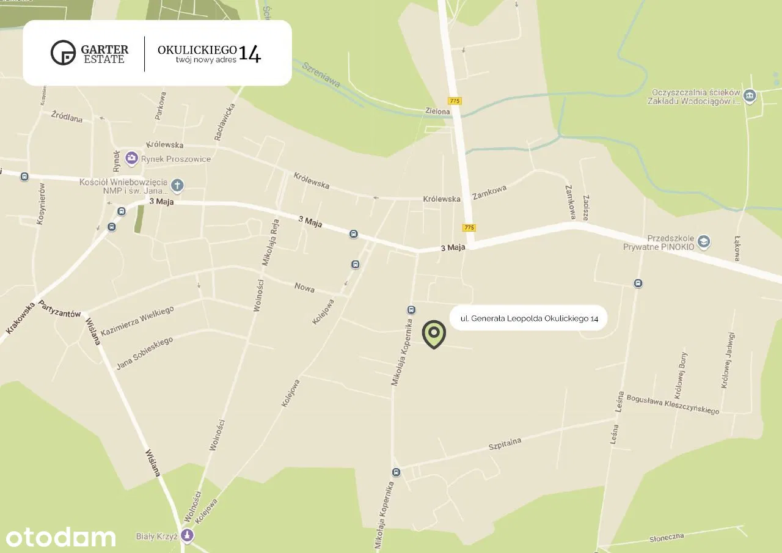The height and width of the screenshot is (553, 782).
Task: Click the Szreniawa river label
Action: coord(320,74)
